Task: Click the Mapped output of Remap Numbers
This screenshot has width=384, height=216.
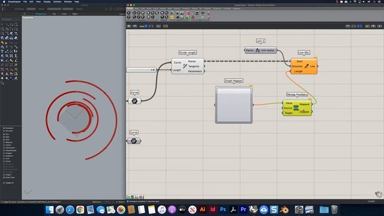Action: pos(304,104)
